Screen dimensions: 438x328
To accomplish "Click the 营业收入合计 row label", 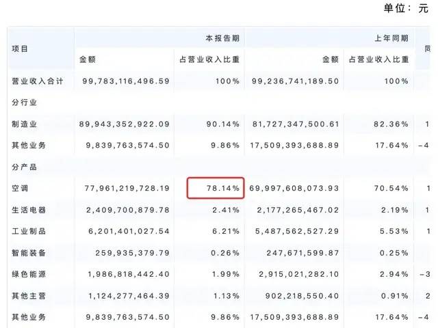I will (38, 81).
